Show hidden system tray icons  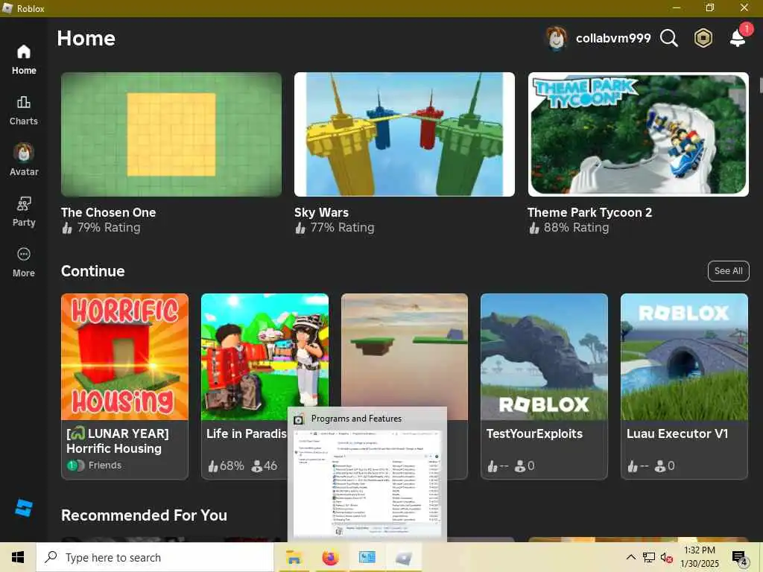coord(630,557)
